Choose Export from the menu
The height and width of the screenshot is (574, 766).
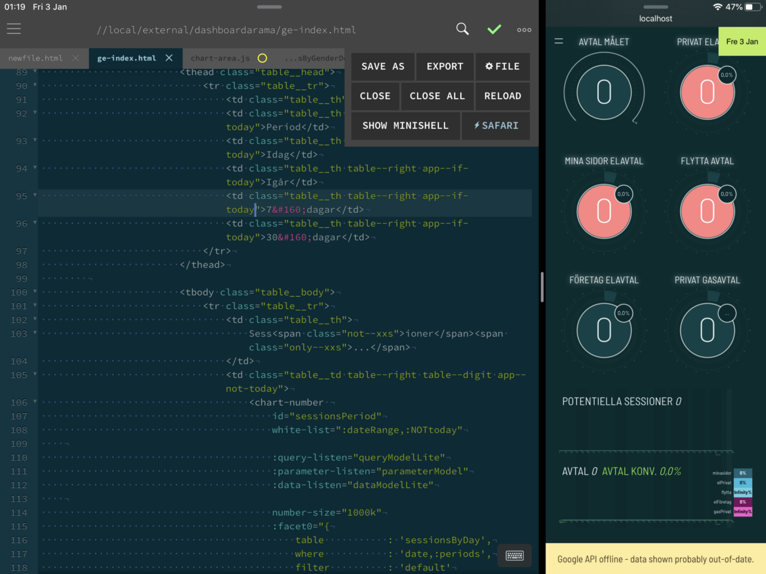[445, 67]
